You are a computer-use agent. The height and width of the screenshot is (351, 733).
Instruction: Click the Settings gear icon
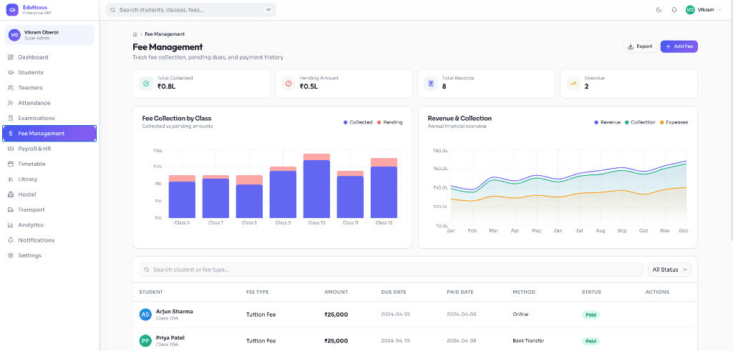pyautogui.click(x=11, y=255)
